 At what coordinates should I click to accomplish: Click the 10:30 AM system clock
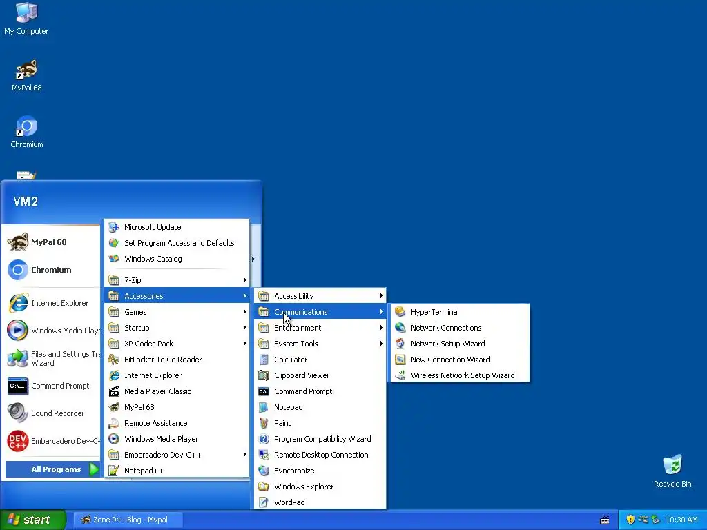coord(681,520)
